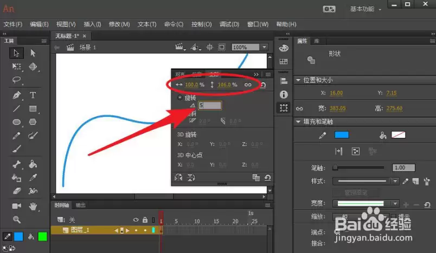Select the Rotate radio button

(x=179, y=97)
